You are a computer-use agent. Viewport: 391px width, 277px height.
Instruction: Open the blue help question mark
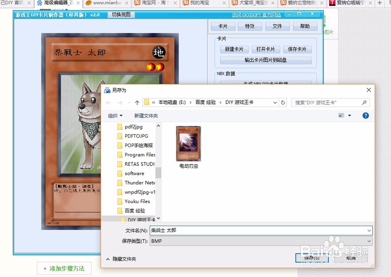coord(366,115)
